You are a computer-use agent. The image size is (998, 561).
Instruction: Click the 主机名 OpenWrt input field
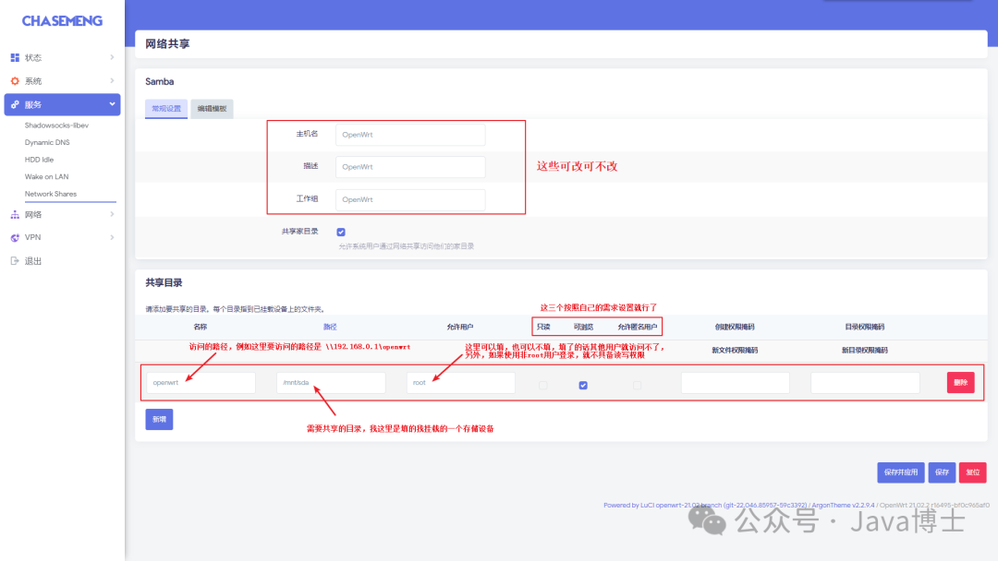click(409, 134)
